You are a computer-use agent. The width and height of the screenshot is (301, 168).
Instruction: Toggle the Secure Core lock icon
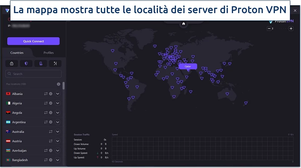click(x=12, y=64)
